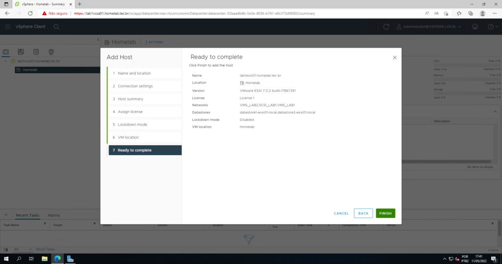Refresh the vSphere Client view
This screenshot has height=264, width=502.
click(x=386, y=26)
